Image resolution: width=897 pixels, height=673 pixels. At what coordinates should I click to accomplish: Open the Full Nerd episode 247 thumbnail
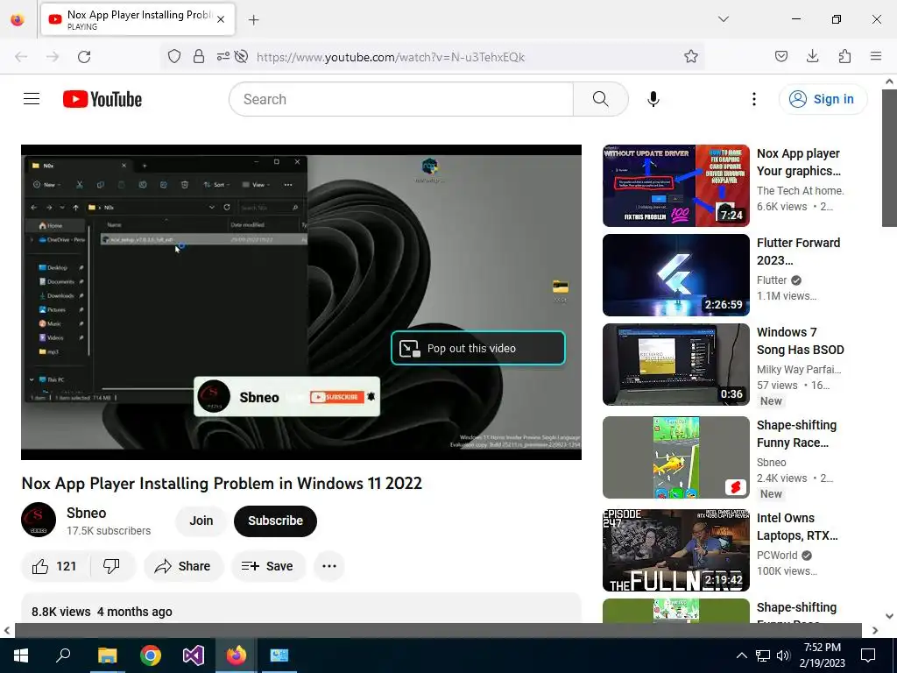pyautogui.click(x=675, y=550)
